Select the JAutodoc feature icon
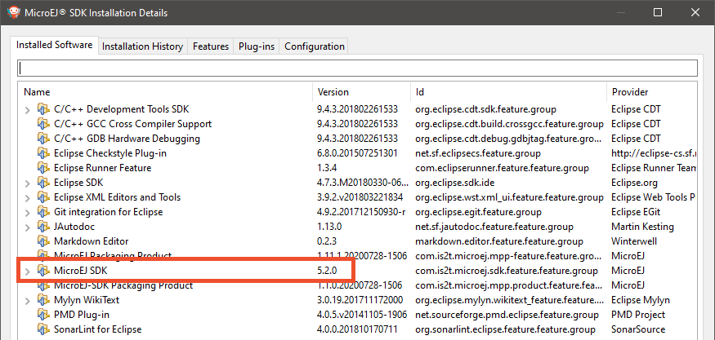 tap(43, 227)
